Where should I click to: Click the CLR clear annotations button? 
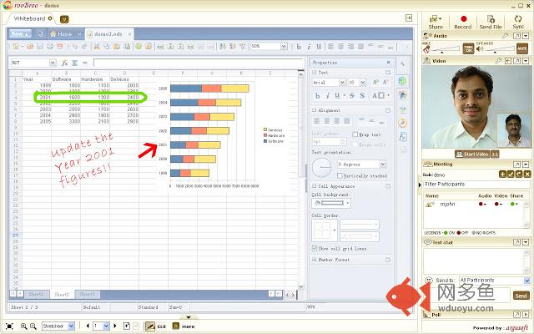pos(161,326)
